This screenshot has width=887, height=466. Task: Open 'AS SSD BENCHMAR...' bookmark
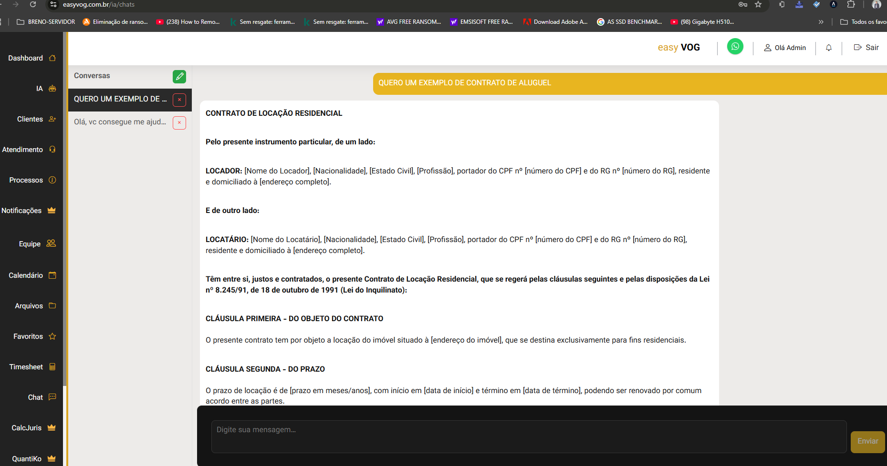(x=629, y=22)
